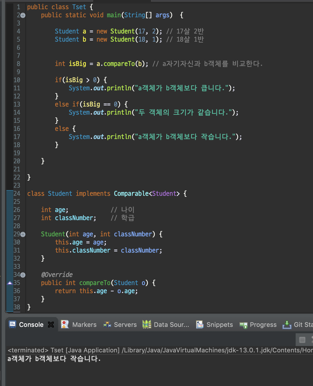Image resolution: width=313 pixels, height=386 pixels.
Task: Click the console output line text
Action: (x=54, y=359)
